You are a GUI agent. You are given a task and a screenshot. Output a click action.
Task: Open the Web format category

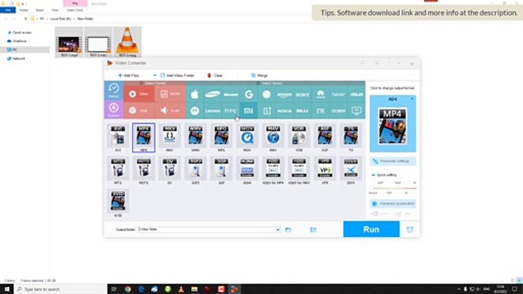(x=139, y=110)
